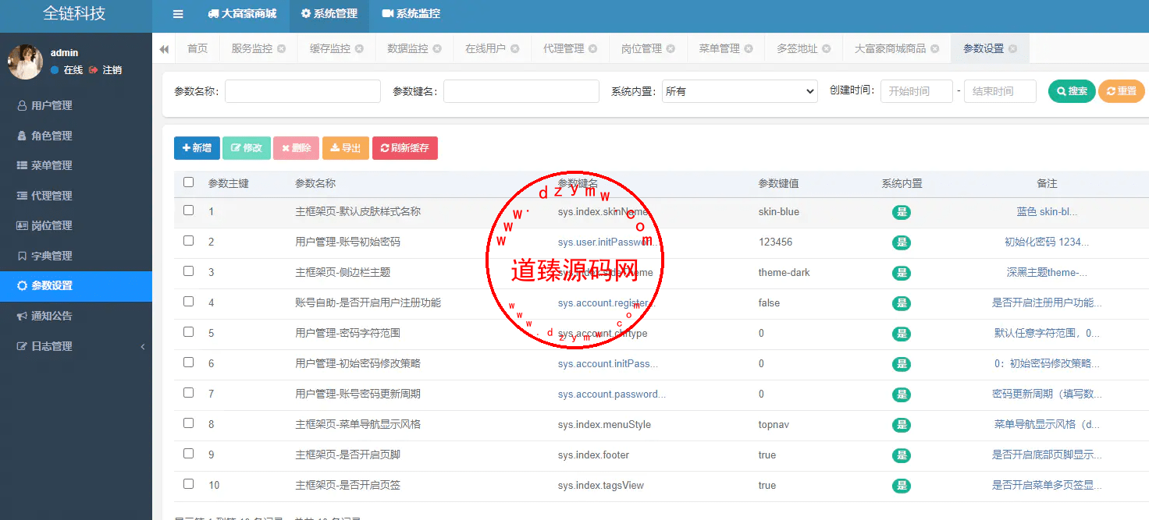This screenshot has width=1149, height=520.
Task: Open the 大富豪商城 top menu
Action: point(243,14)
